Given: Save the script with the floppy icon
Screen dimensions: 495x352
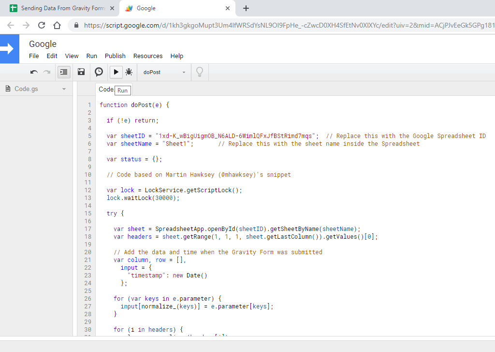Looking at the screenshot, I should [x=81, y=72].
